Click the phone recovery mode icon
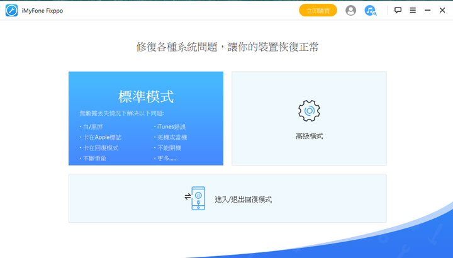The image size is (453, 258). coord(195,198)
